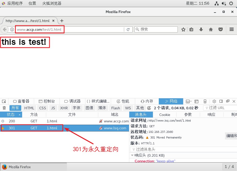Switch to the 查看器 devtools tab

point(21,101)
